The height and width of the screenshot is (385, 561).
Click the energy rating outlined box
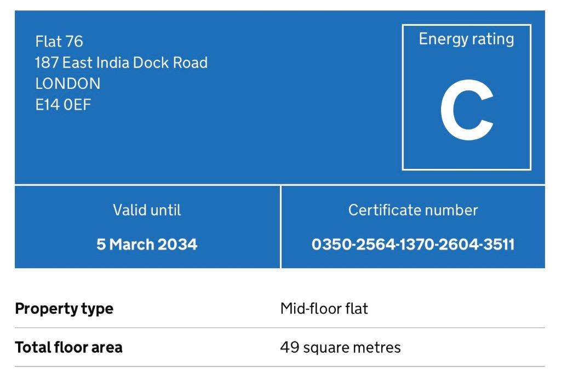[x=467, y=97]
